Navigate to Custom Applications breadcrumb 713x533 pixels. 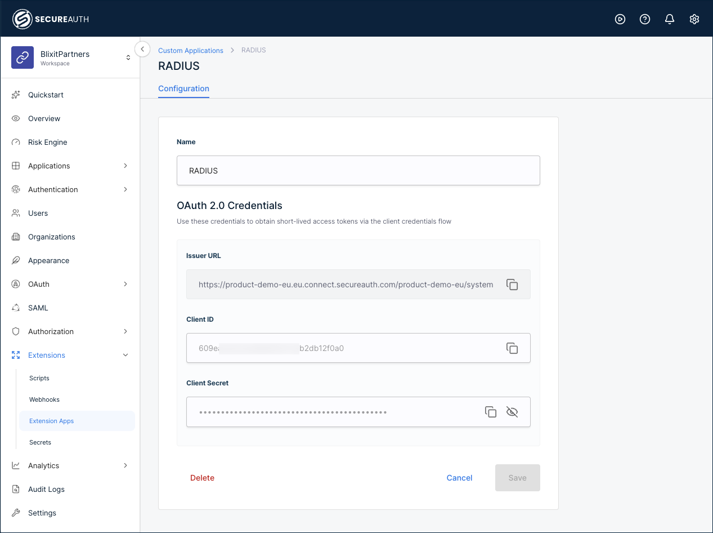coord(191,50)
